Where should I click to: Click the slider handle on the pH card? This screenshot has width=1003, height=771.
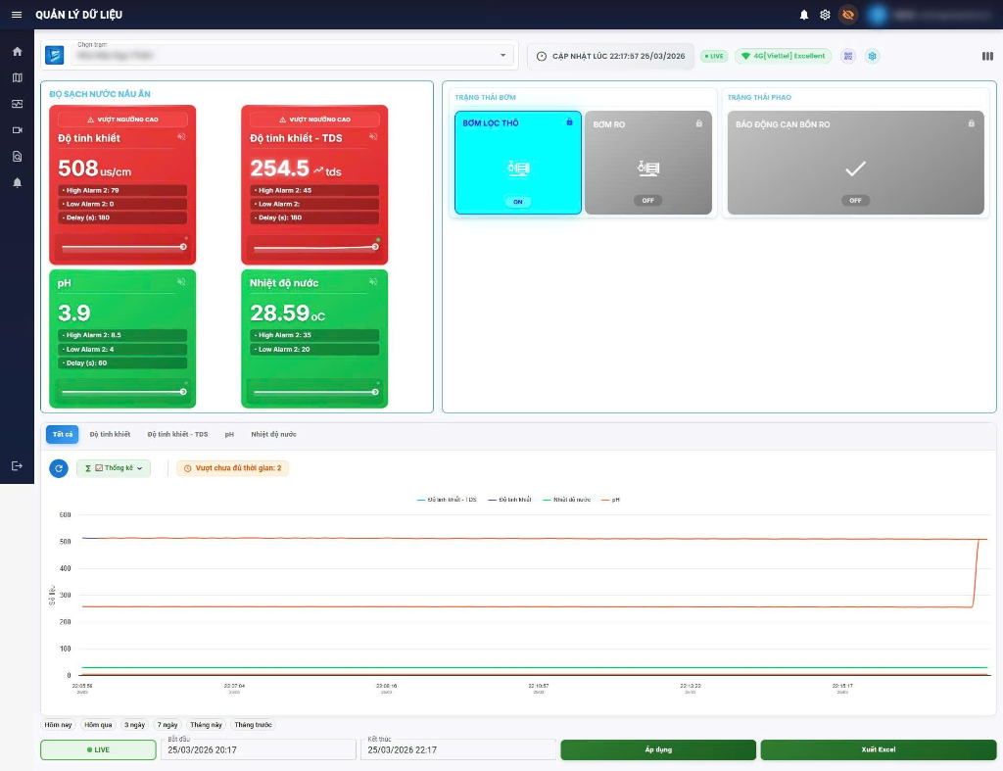tap(183, 391)
